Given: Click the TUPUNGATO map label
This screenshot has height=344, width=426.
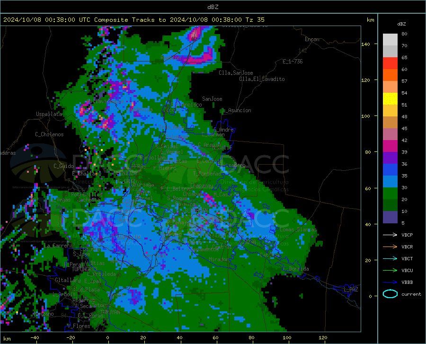Looking at the screenshot, I should 85,269.
